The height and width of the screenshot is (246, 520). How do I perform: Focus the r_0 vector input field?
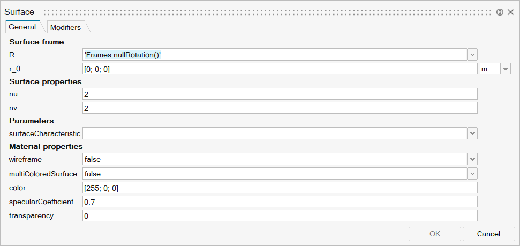pyautogui.click(x=280, y=69)
